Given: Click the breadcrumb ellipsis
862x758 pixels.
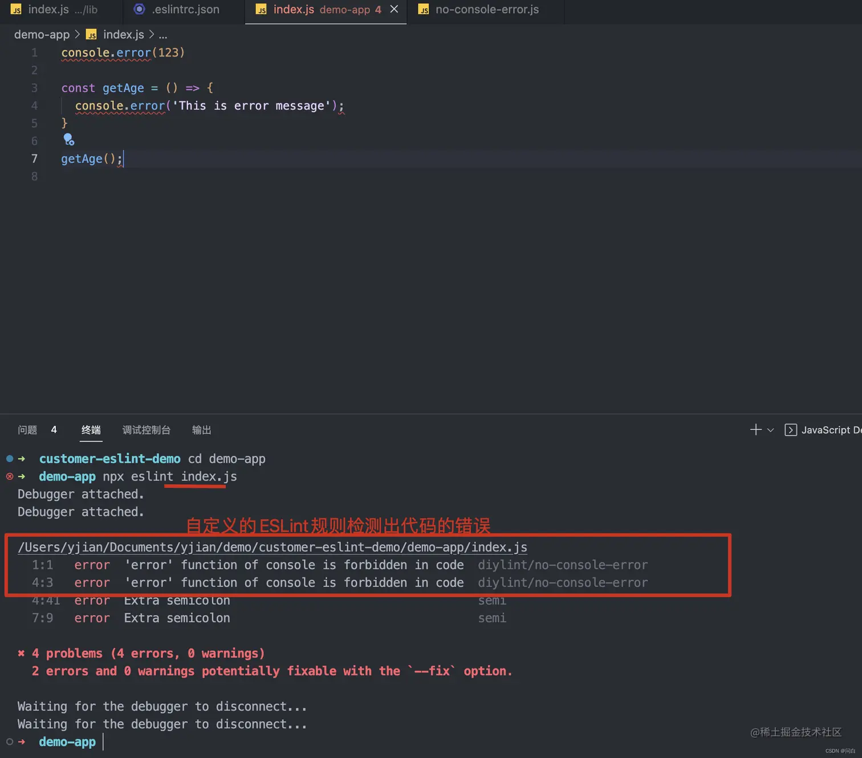Looking at the screenshot, I should 163,35.
